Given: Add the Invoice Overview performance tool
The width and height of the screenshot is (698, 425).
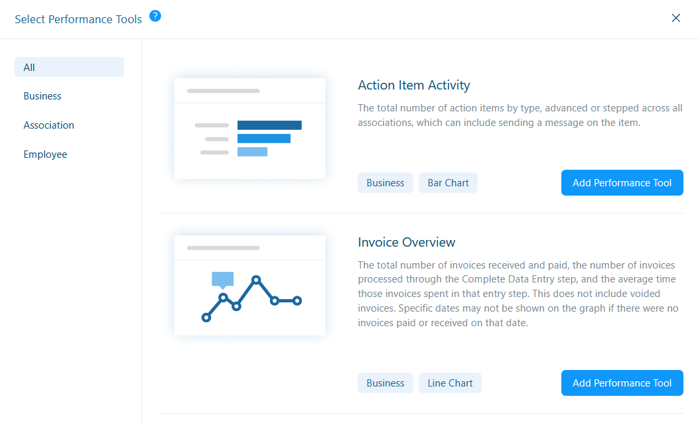Looking at the screenshot, I should click(x=622, y=383).
